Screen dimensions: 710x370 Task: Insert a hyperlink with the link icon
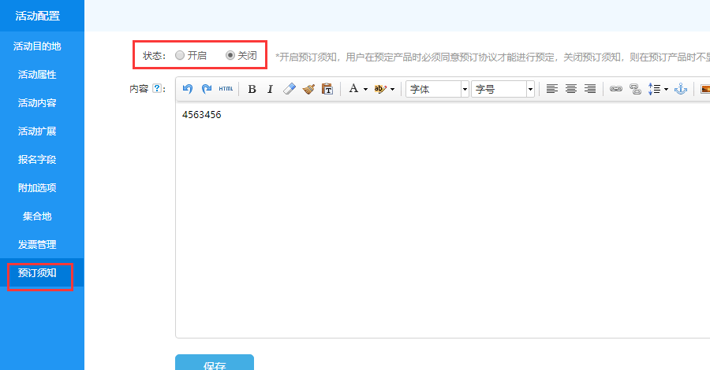[x=616, y=89]
